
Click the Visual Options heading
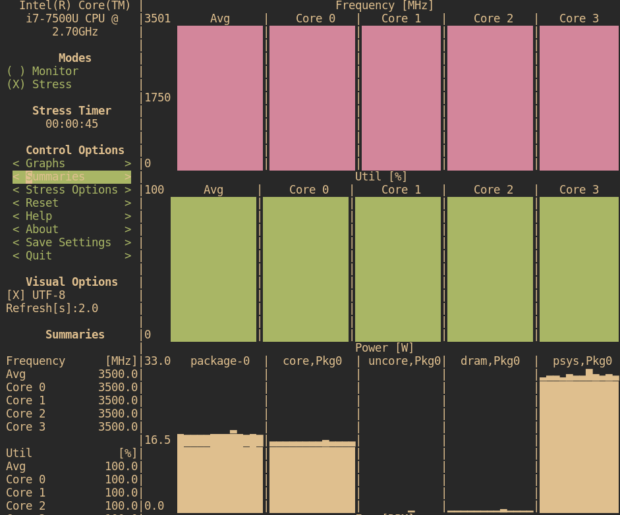[72, 282]
